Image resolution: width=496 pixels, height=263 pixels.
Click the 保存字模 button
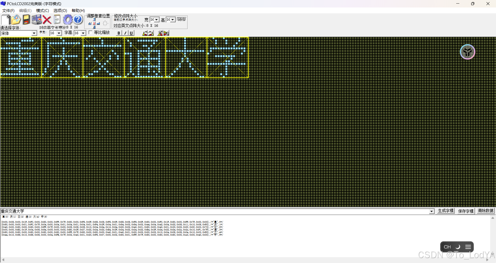coord(466,211)
